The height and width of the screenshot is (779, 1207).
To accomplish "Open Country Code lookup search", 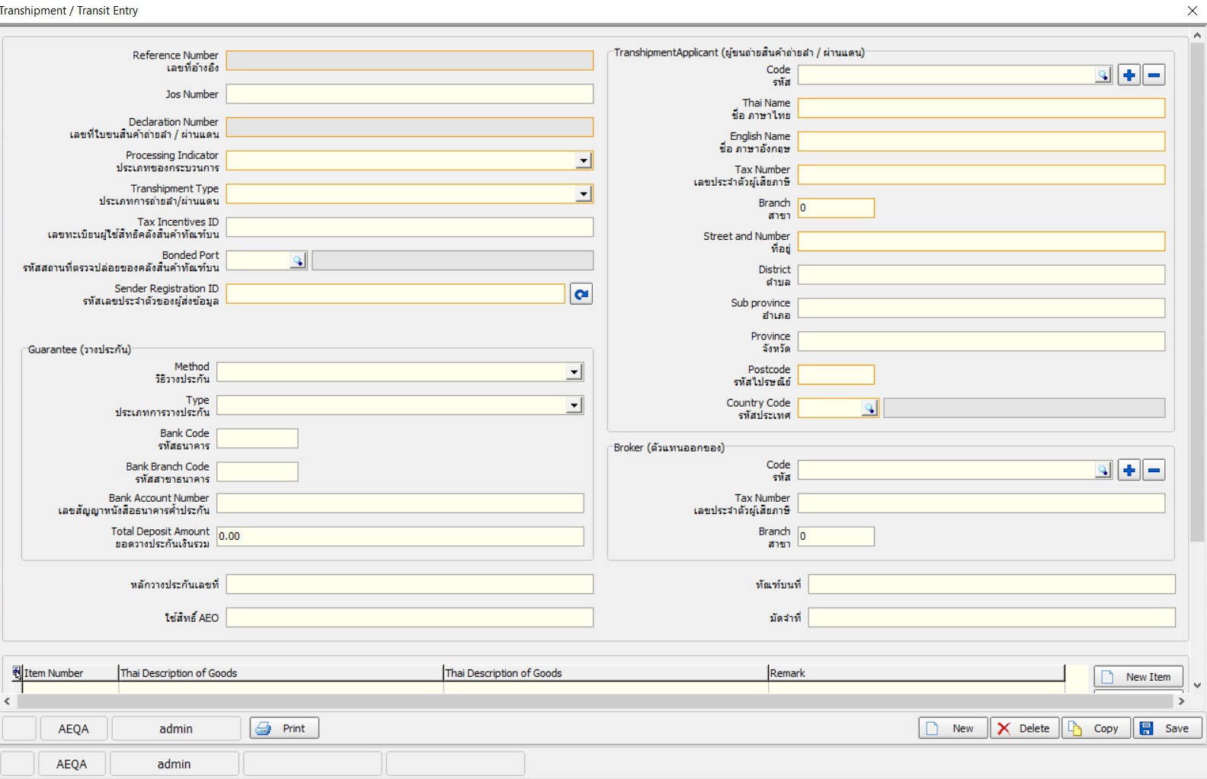I will (x=869, y=408).
